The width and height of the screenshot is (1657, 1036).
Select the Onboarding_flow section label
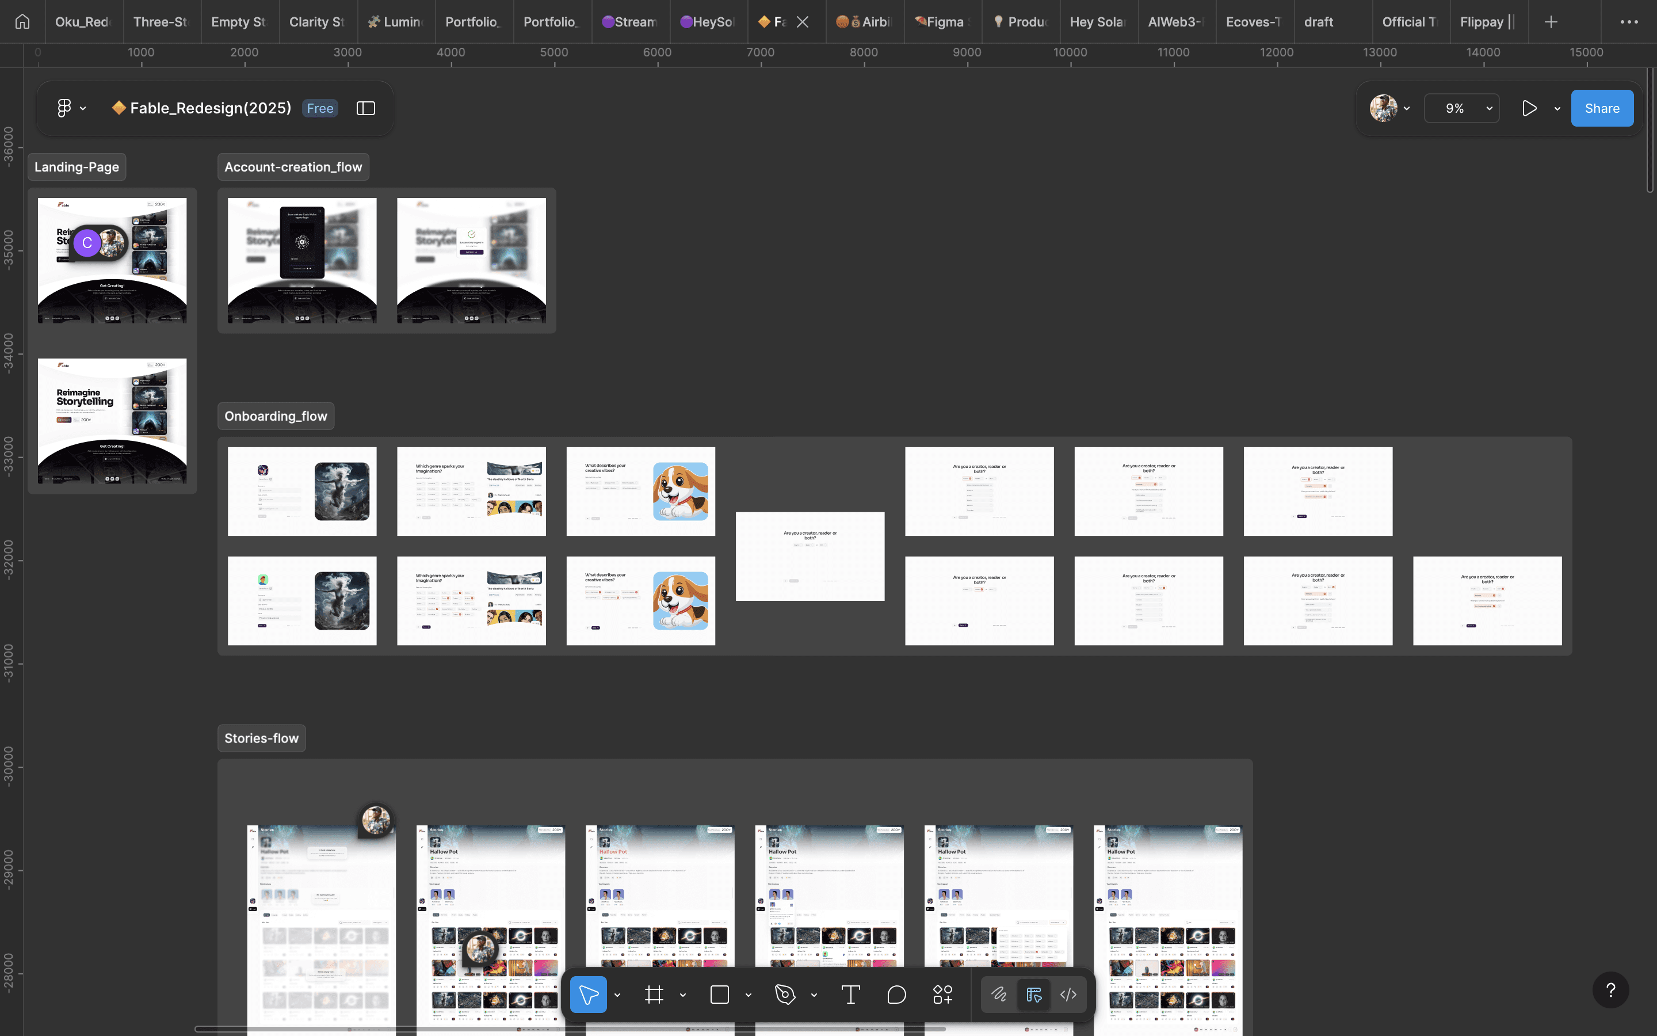(x=276, y=416)
